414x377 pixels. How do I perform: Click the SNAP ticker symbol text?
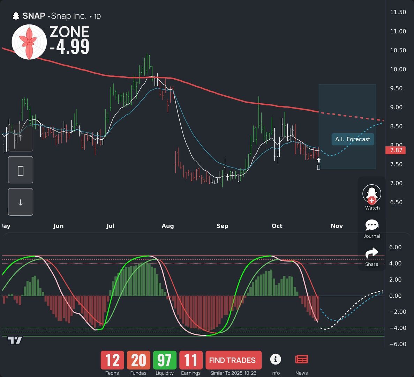coord(34,16)
